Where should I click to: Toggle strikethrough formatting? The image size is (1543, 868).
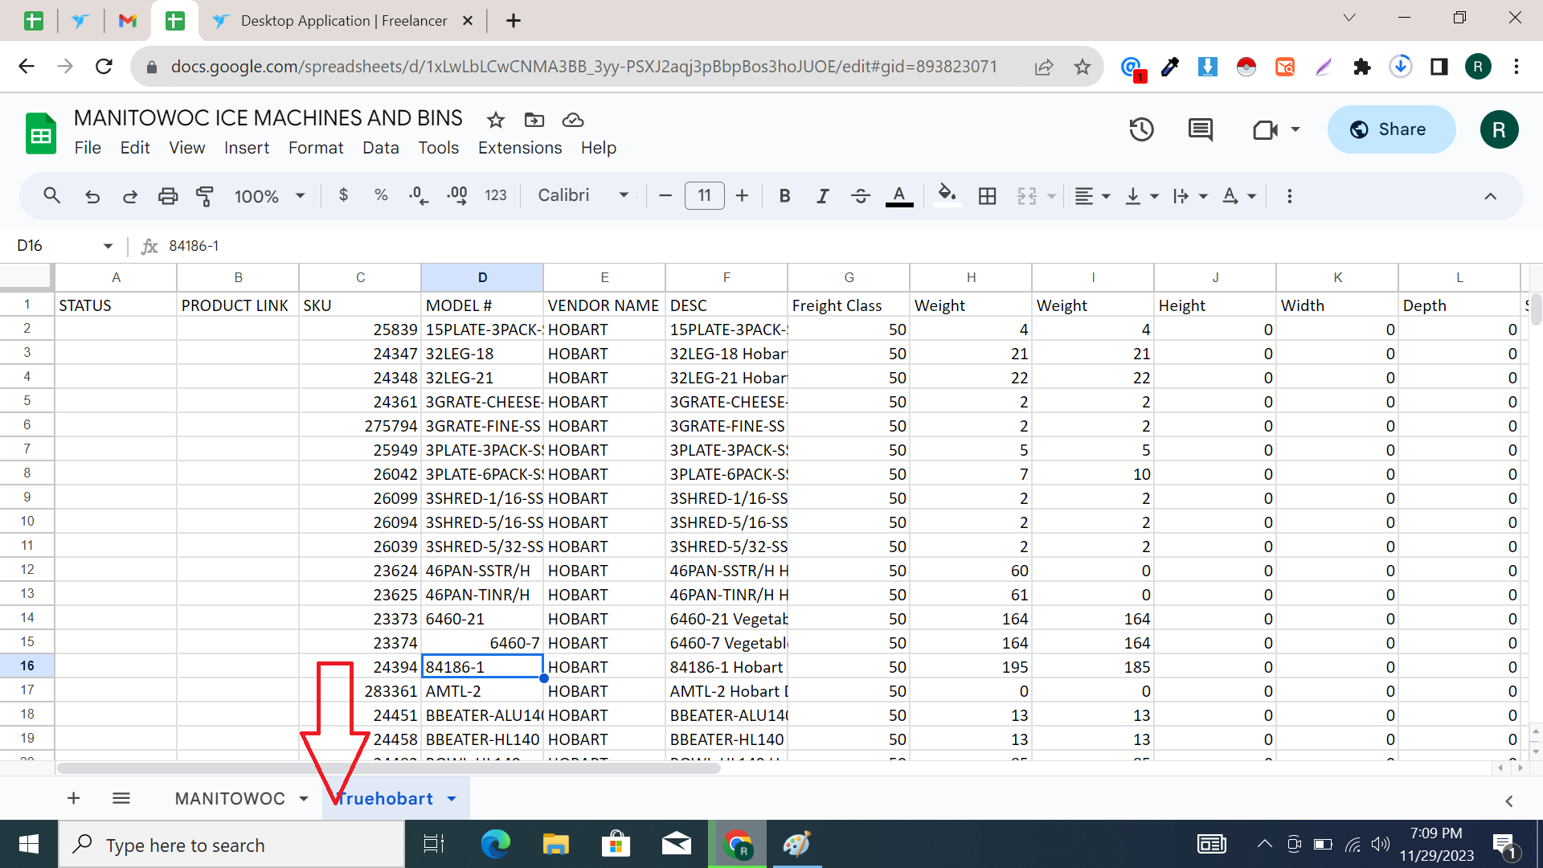point(861,195)
